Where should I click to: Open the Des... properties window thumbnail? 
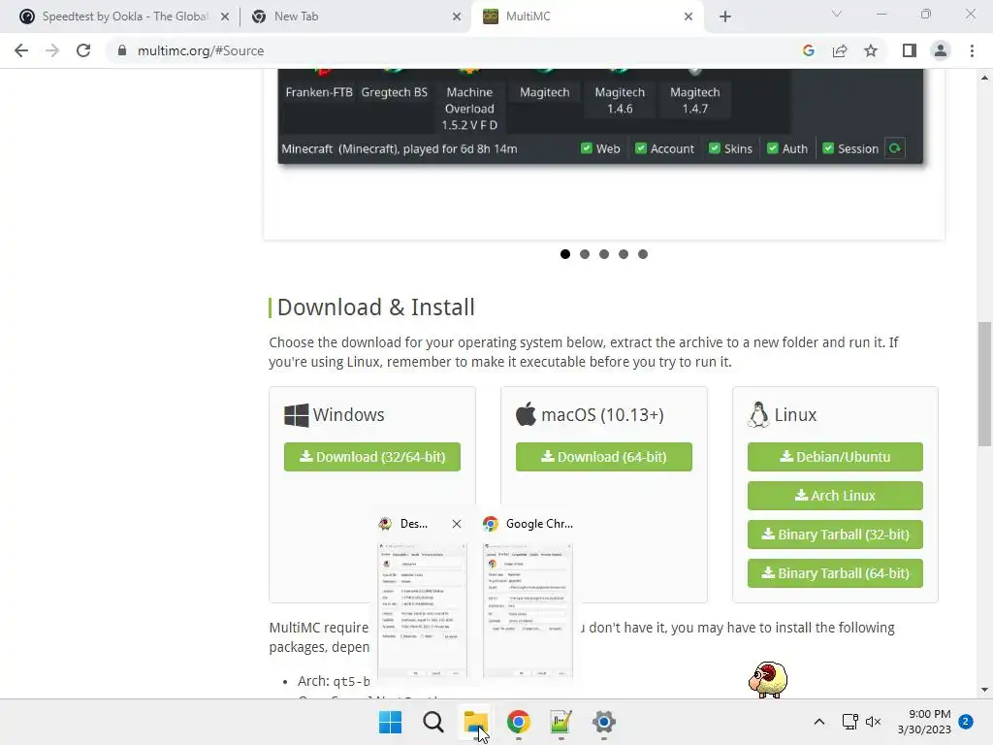click(422, 611)
